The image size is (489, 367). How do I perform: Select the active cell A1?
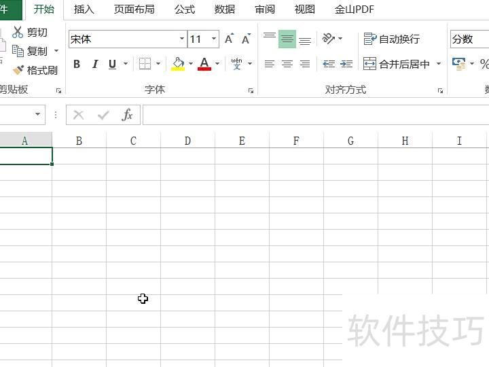pos(26,156)
